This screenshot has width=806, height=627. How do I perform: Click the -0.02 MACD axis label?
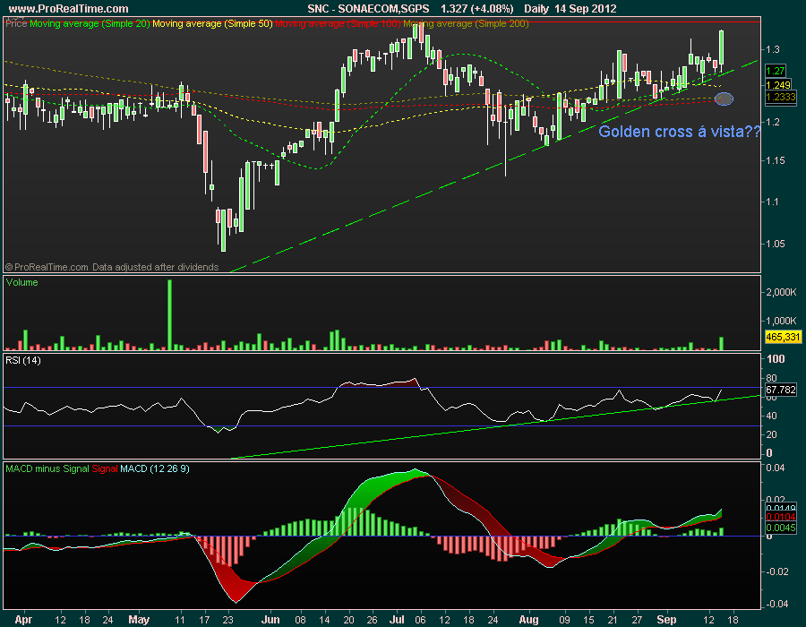coord(776,571)
